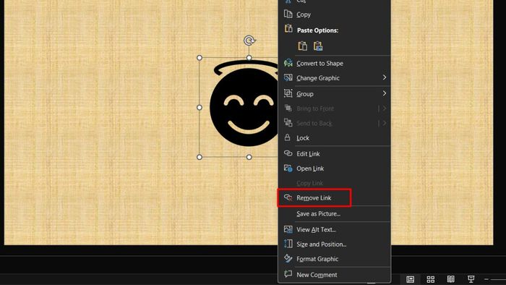This screenshot has width=506, height=285.
Task: Switch to Normal view in status bar
Action: click(410, 279)
